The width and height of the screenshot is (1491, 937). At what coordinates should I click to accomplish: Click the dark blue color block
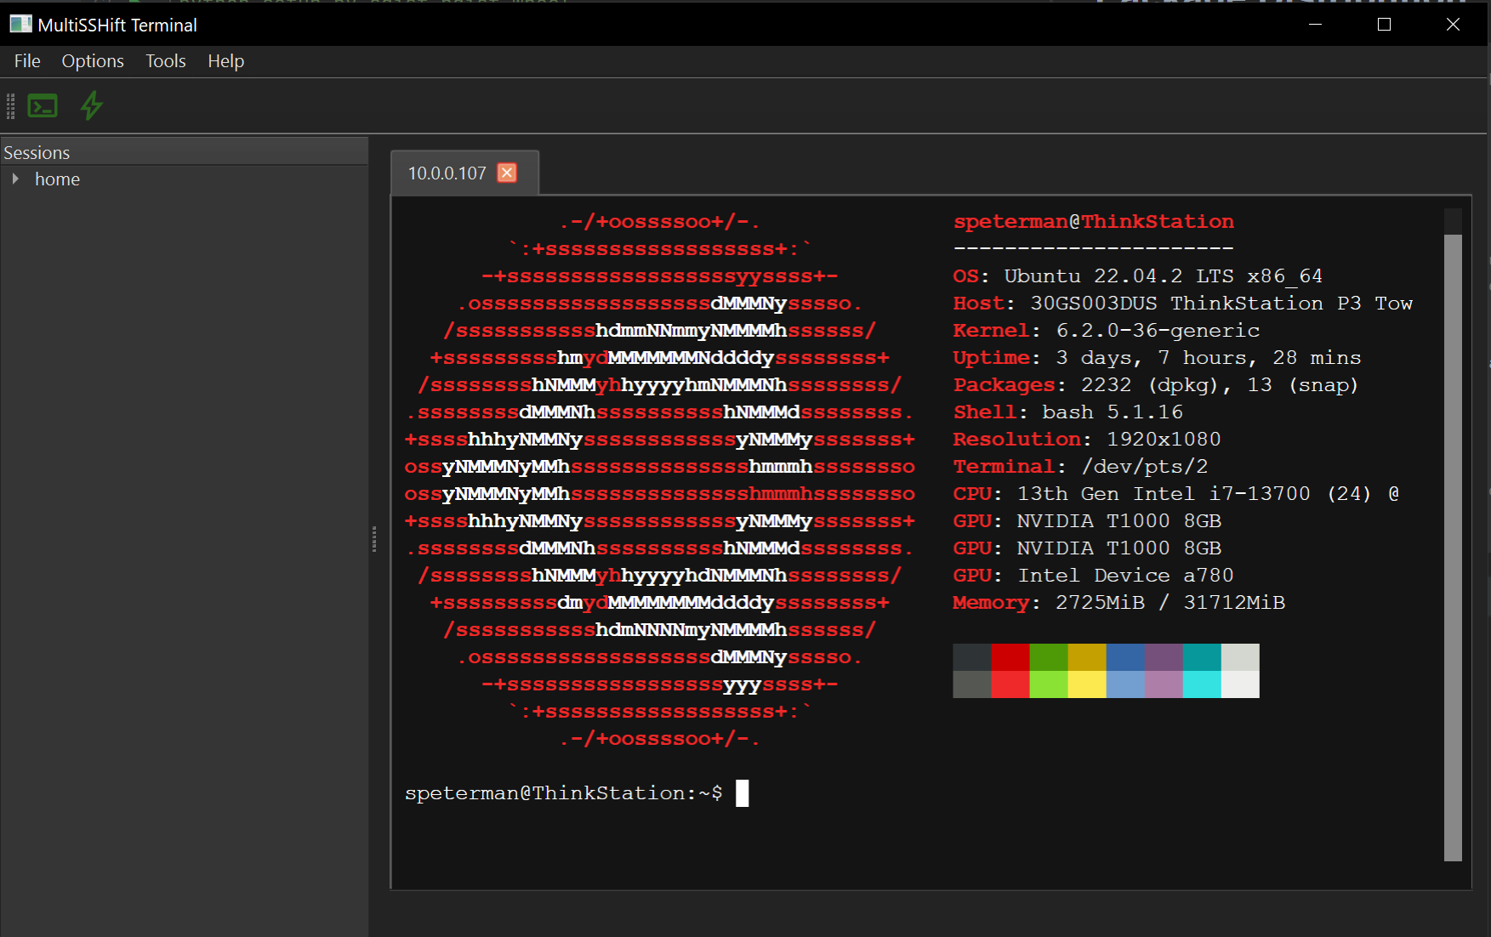click(x=1125, y=657)
